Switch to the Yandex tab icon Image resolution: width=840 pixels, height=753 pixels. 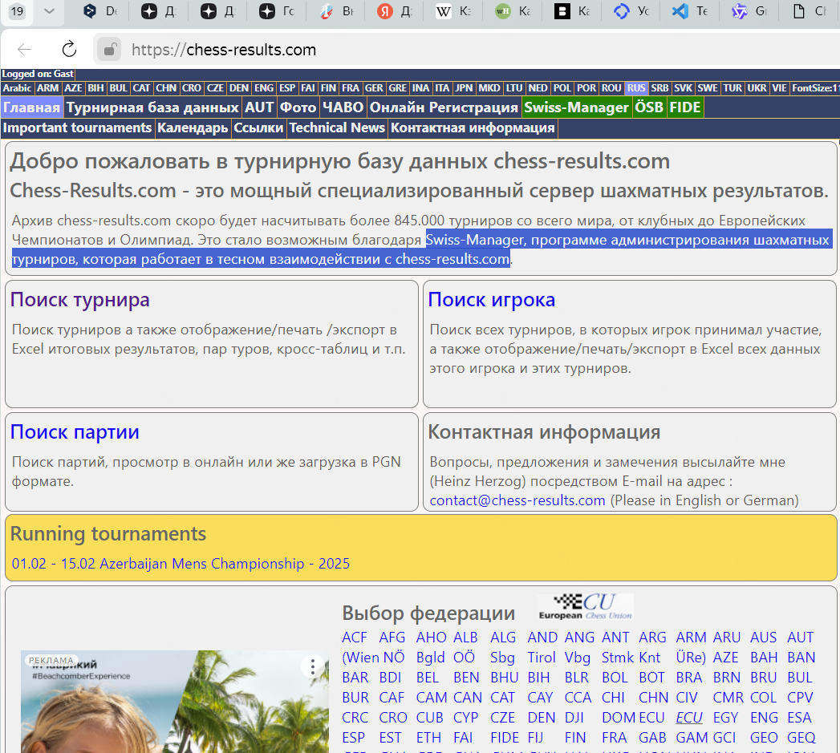(x=384, y=10)
